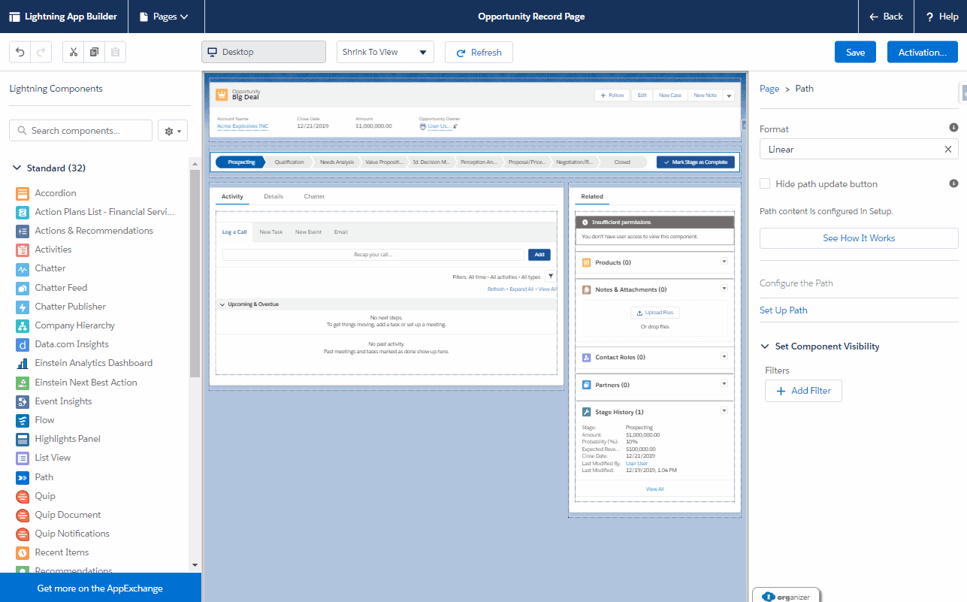Select the Quip Notifications component icon
967x602 pixels.
coord(22,534)
